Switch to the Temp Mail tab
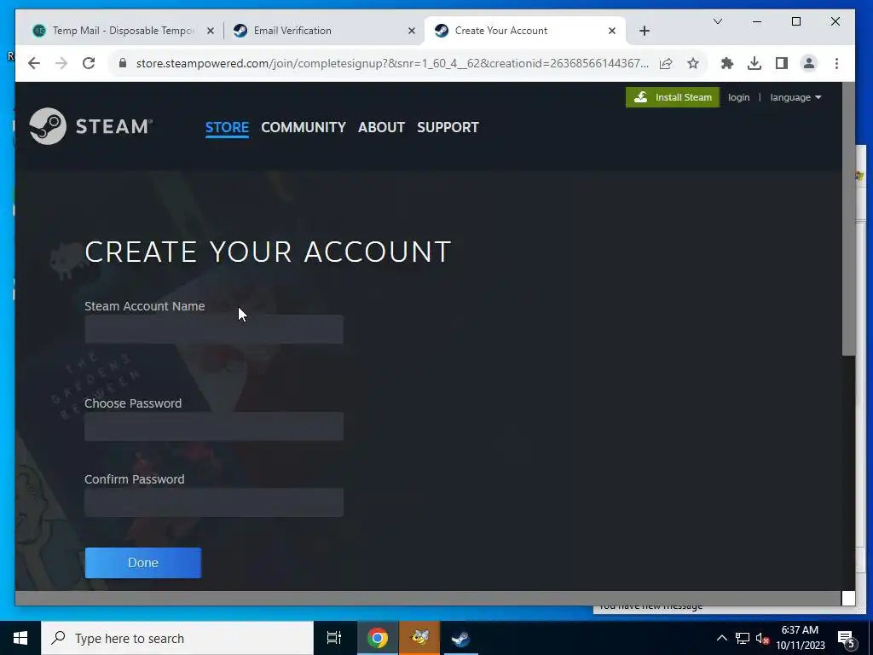The width and height of the screenshot is (873, 655). (x=123, y=31)
